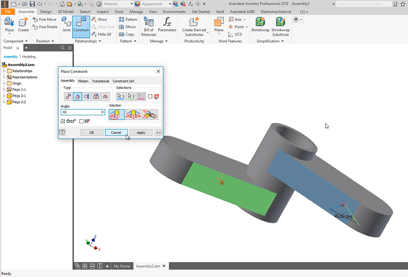Pick the Insert constraint type icon
408x277 pixels.
96,97
